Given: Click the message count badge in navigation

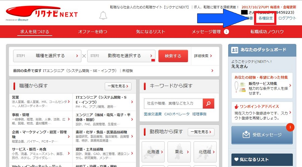Looking at the screenshot, I should [226, 32].
